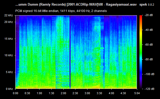Click the 5:04 end time label

137,93
